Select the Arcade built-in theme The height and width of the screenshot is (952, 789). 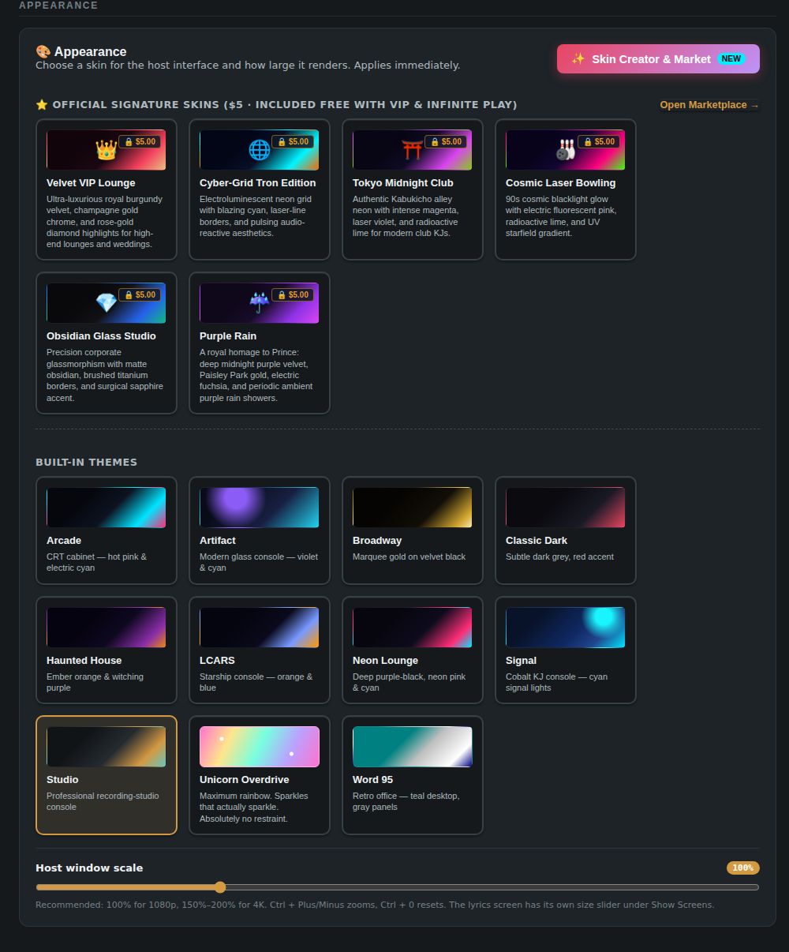pyautogui.click(x=107, y=530)
